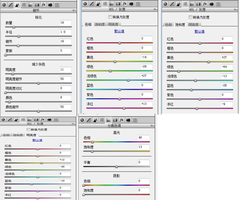
Task: Click Detail triangles icon in hue (色相) HSL panel
Action: pyautogui.click(x=98, y=4)
